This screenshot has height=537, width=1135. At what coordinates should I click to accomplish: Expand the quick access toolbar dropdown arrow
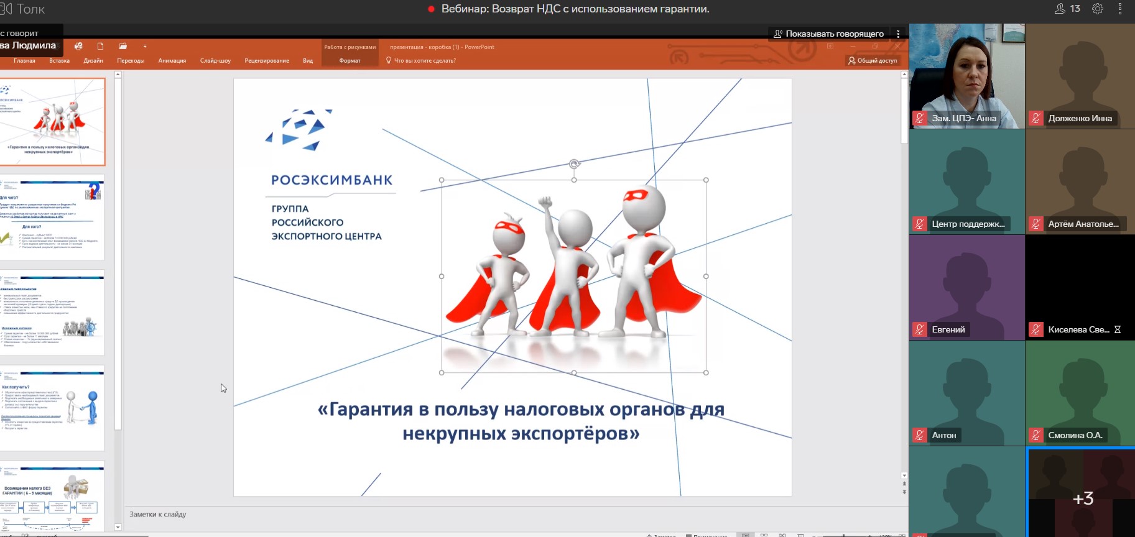(145, 47)
